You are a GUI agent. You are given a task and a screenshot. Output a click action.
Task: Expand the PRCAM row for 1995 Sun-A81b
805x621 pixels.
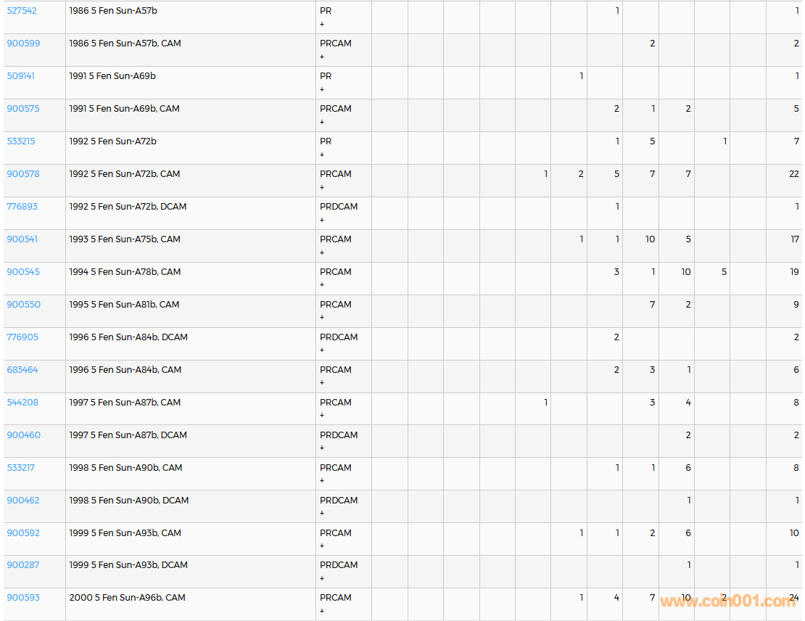click(322, 318)
